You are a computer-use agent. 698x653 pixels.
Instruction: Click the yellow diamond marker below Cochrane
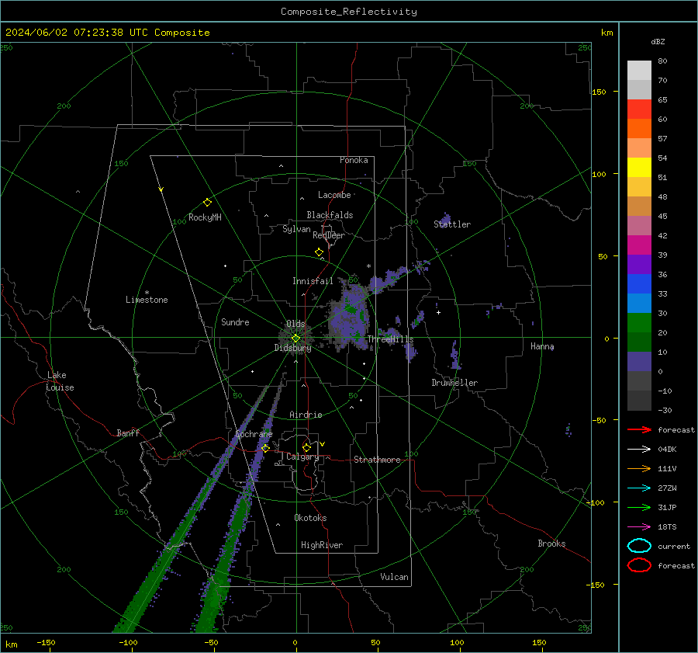pos(265,448)
